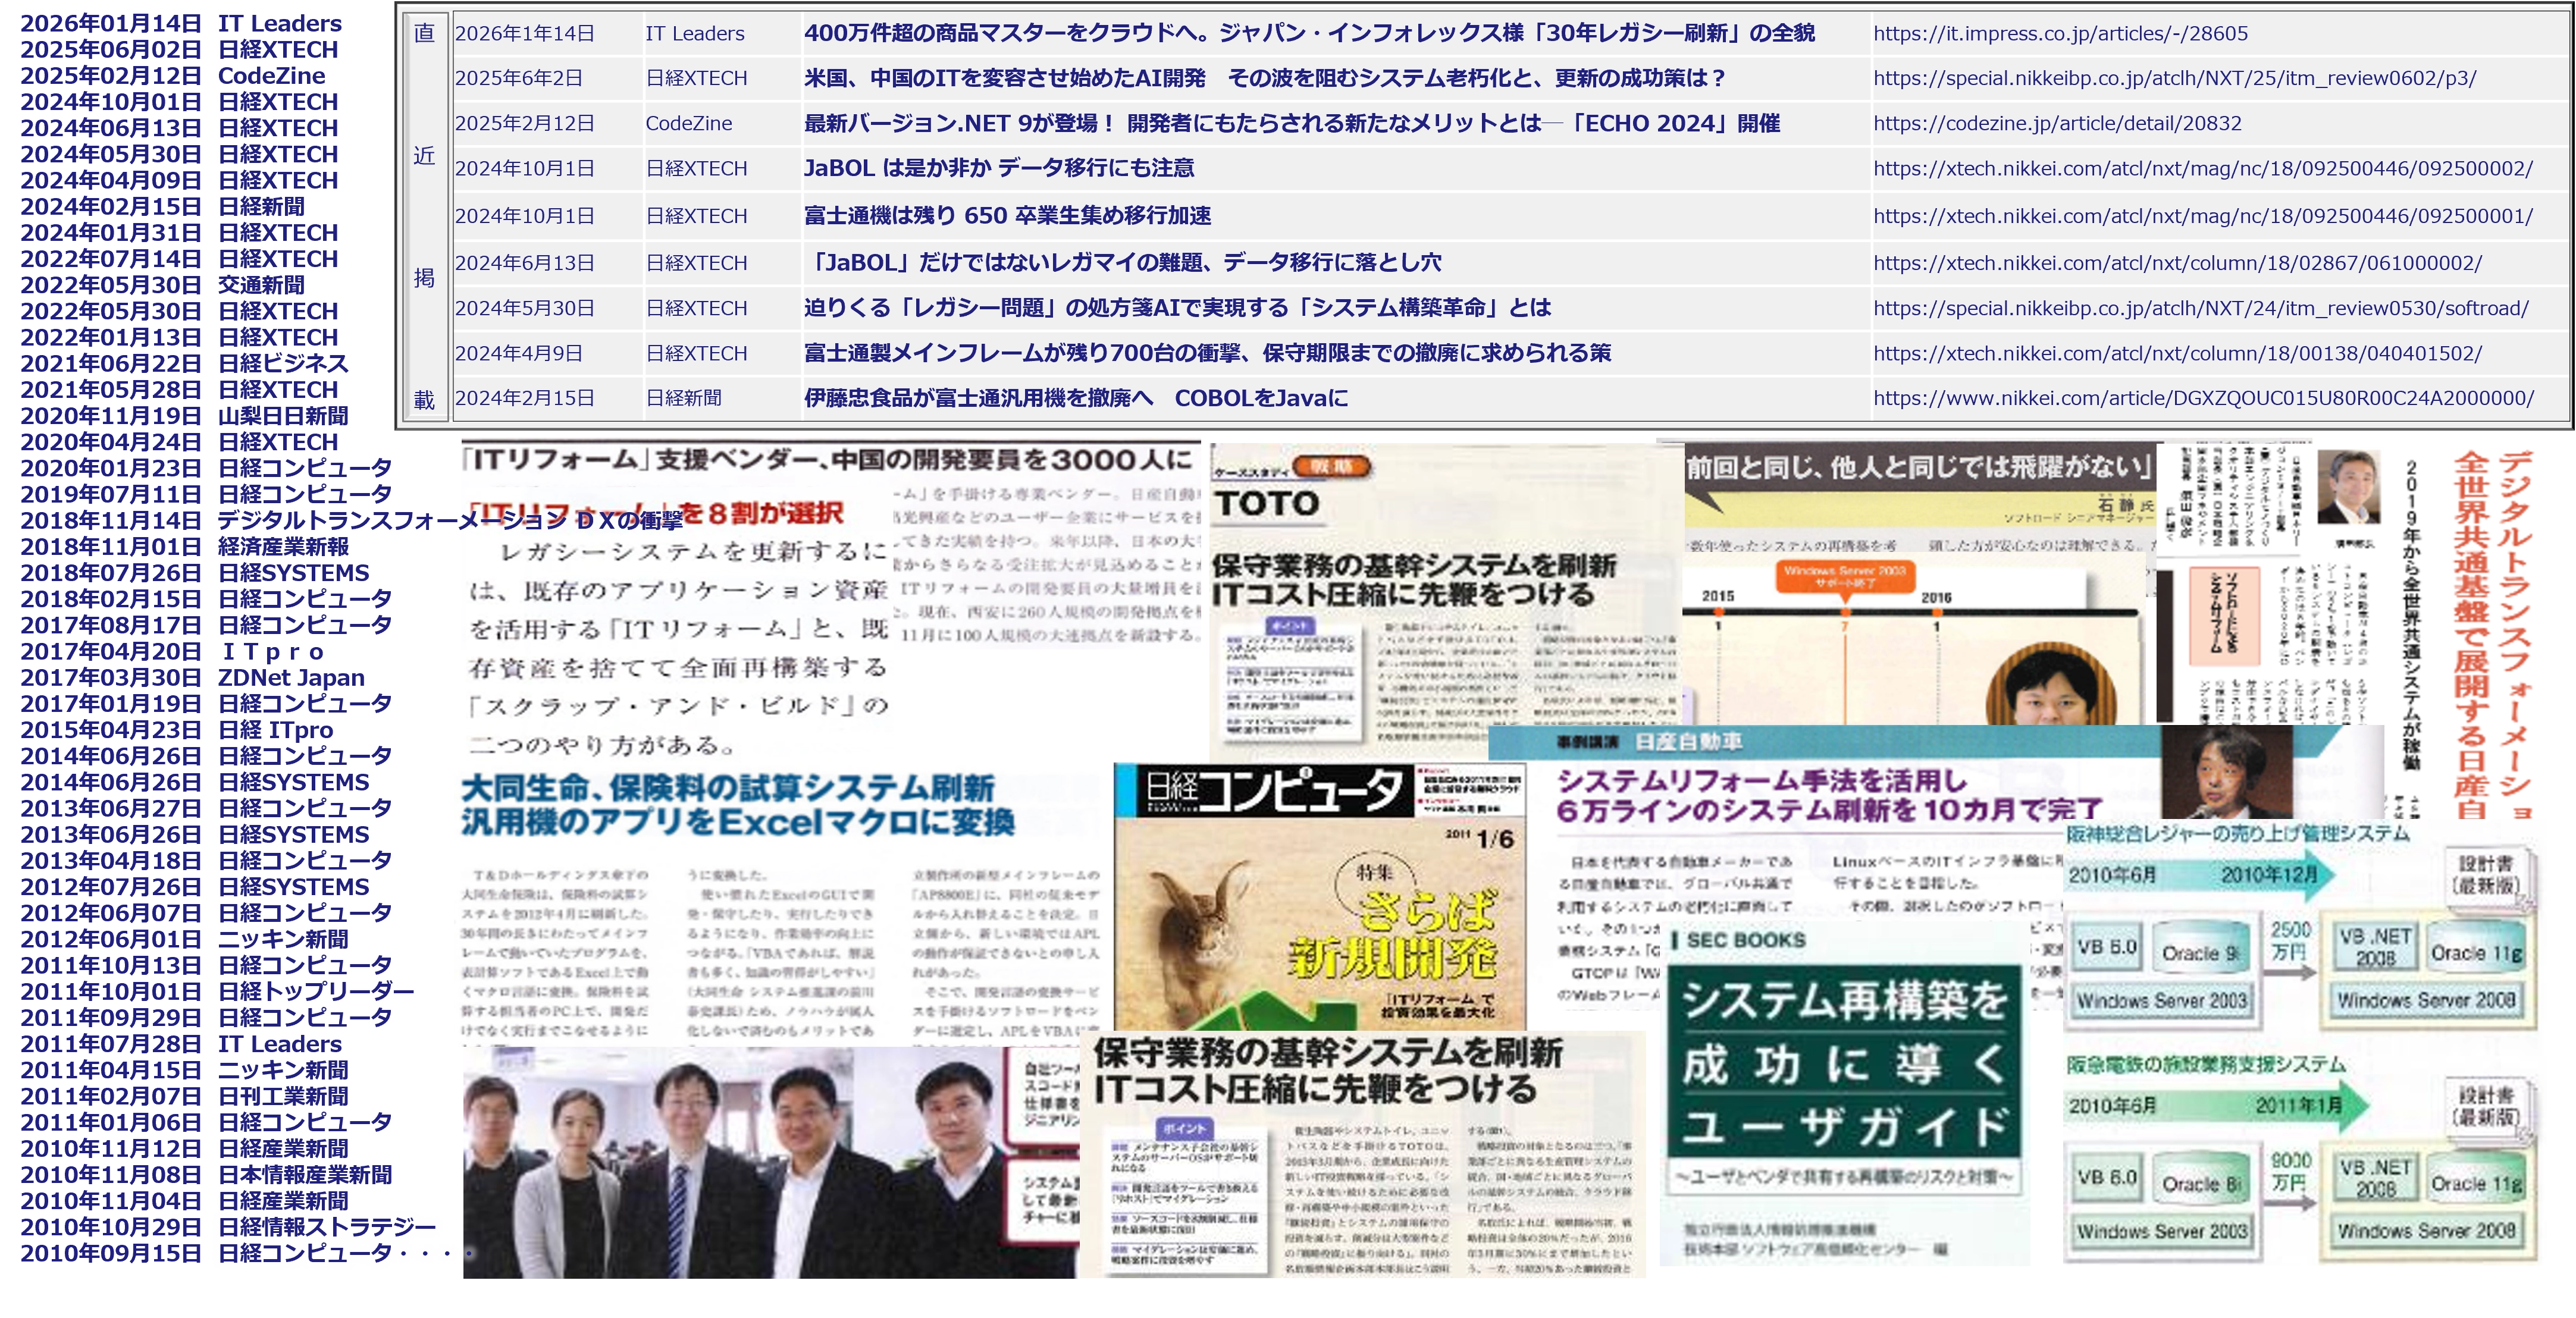Screen dimensions: 2576x1318
Task: Select the left list entry '2013年06月26日 日経SYSTEMS'
Action: click(x=195, y=834)
